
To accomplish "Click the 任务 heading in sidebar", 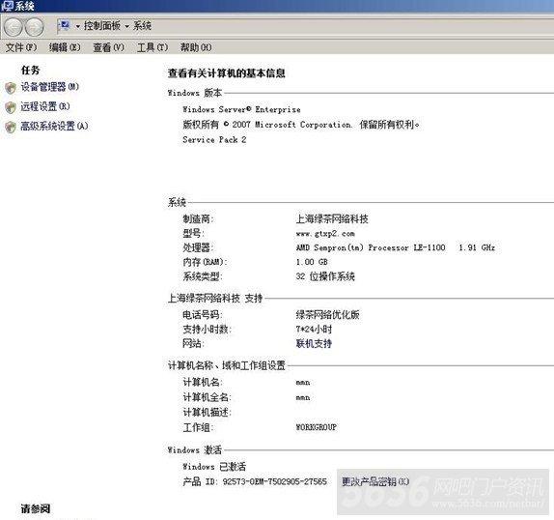I will pyautogui.click(x=30, y=70).
